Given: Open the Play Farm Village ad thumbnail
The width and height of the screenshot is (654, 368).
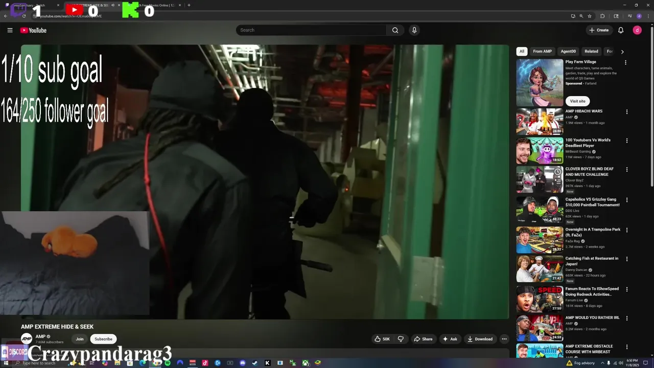Looking at the screenshot, I should pos(540,83).
